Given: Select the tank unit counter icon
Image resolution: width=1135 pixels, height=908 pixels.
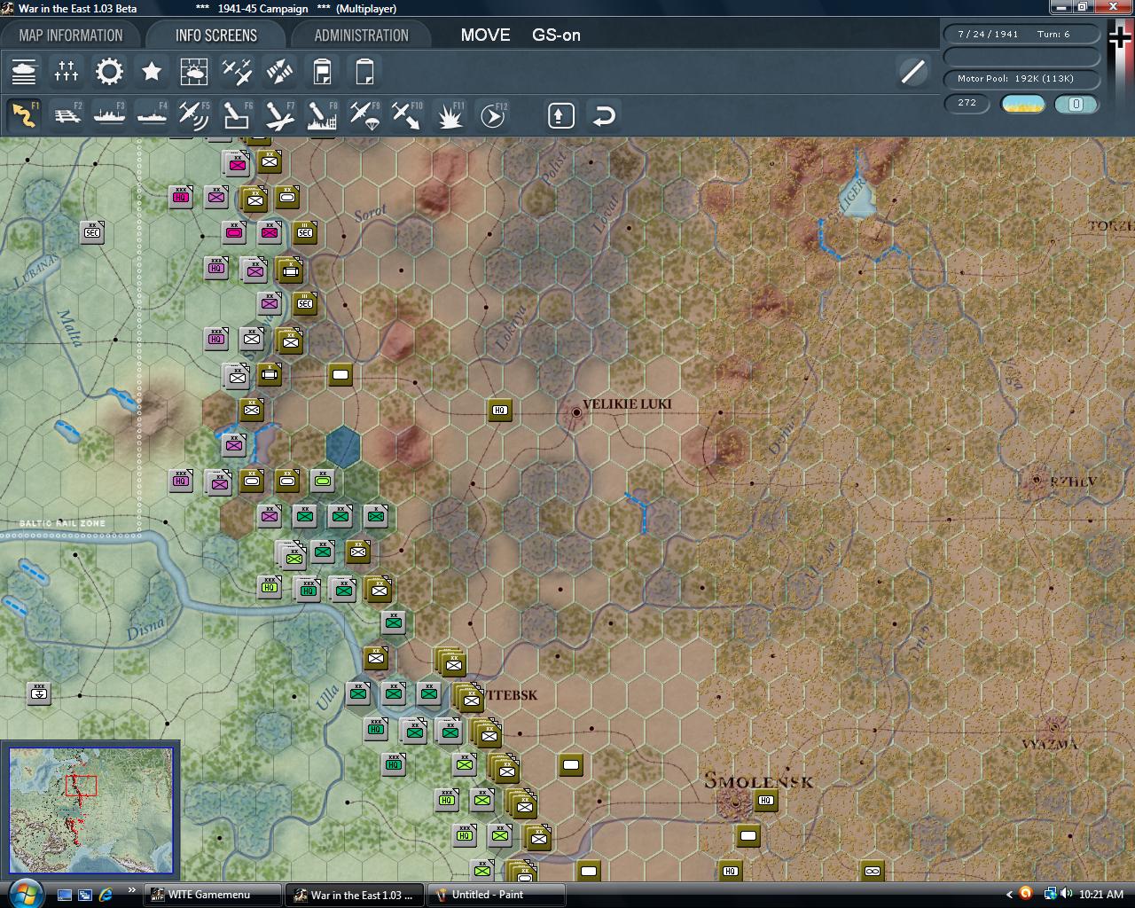Looking at the screenshot, I should pyautogui.click(x=24, y=71).
